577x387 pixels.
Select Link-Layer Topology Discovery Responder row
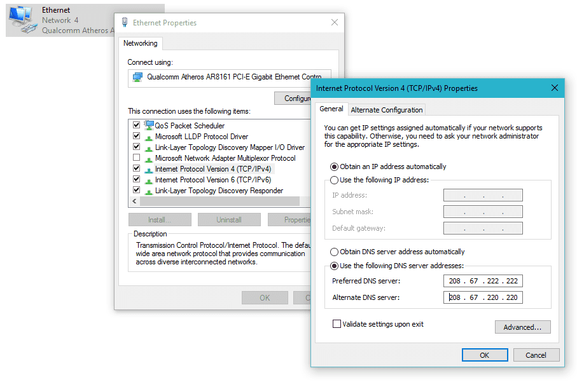219,191
